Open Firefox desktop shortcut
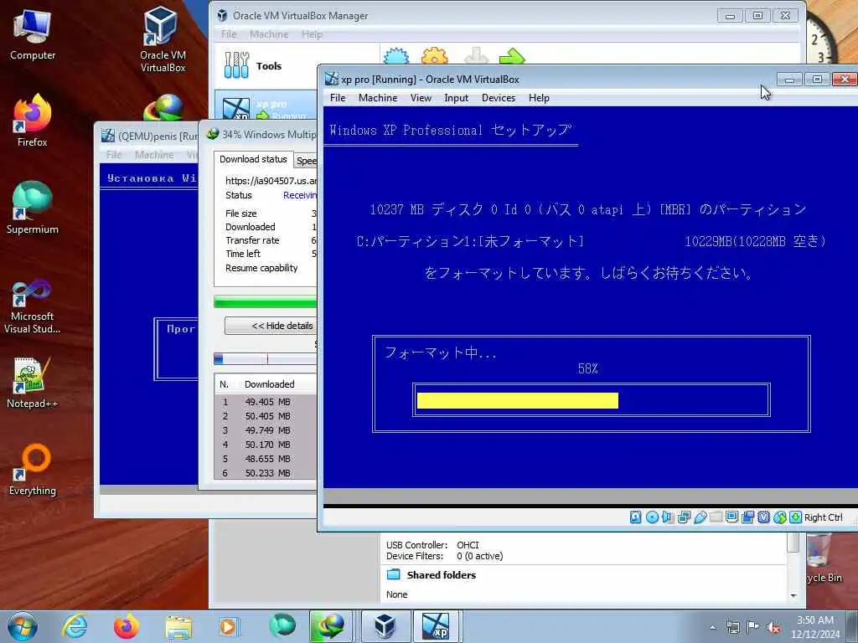This screenshot has width=858, height=643. (x=33, y=121)
